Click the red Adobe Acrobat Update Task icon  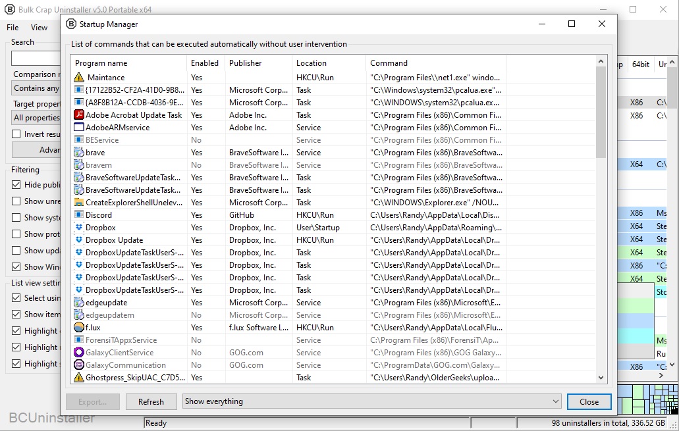[x=79, y=115]
